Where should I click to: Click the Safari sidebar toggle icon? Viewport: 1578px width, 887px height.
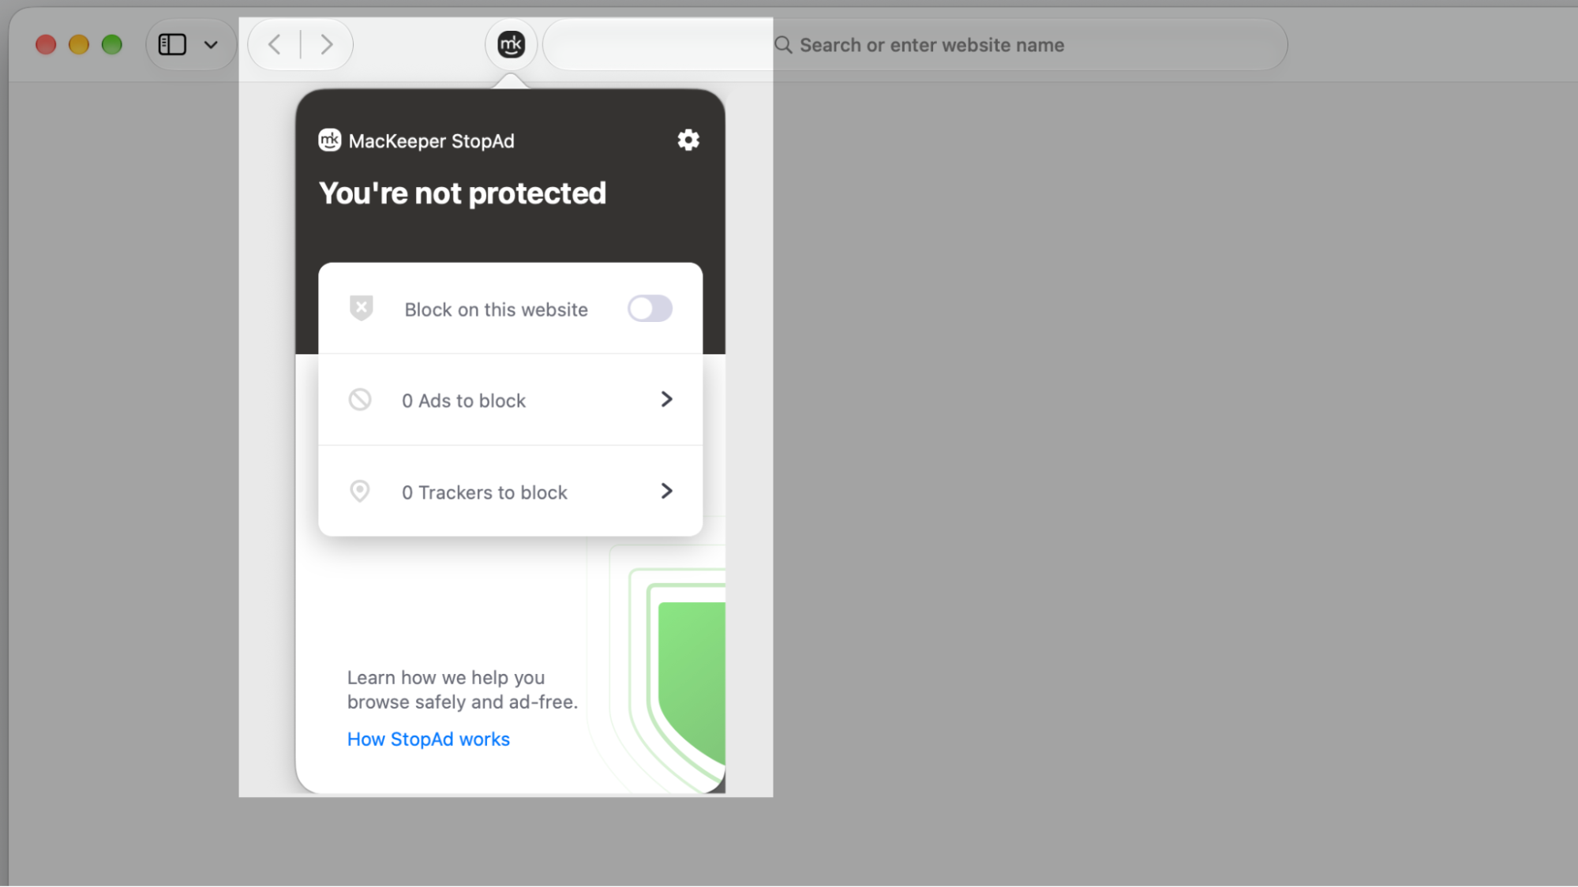click(172, 44)
